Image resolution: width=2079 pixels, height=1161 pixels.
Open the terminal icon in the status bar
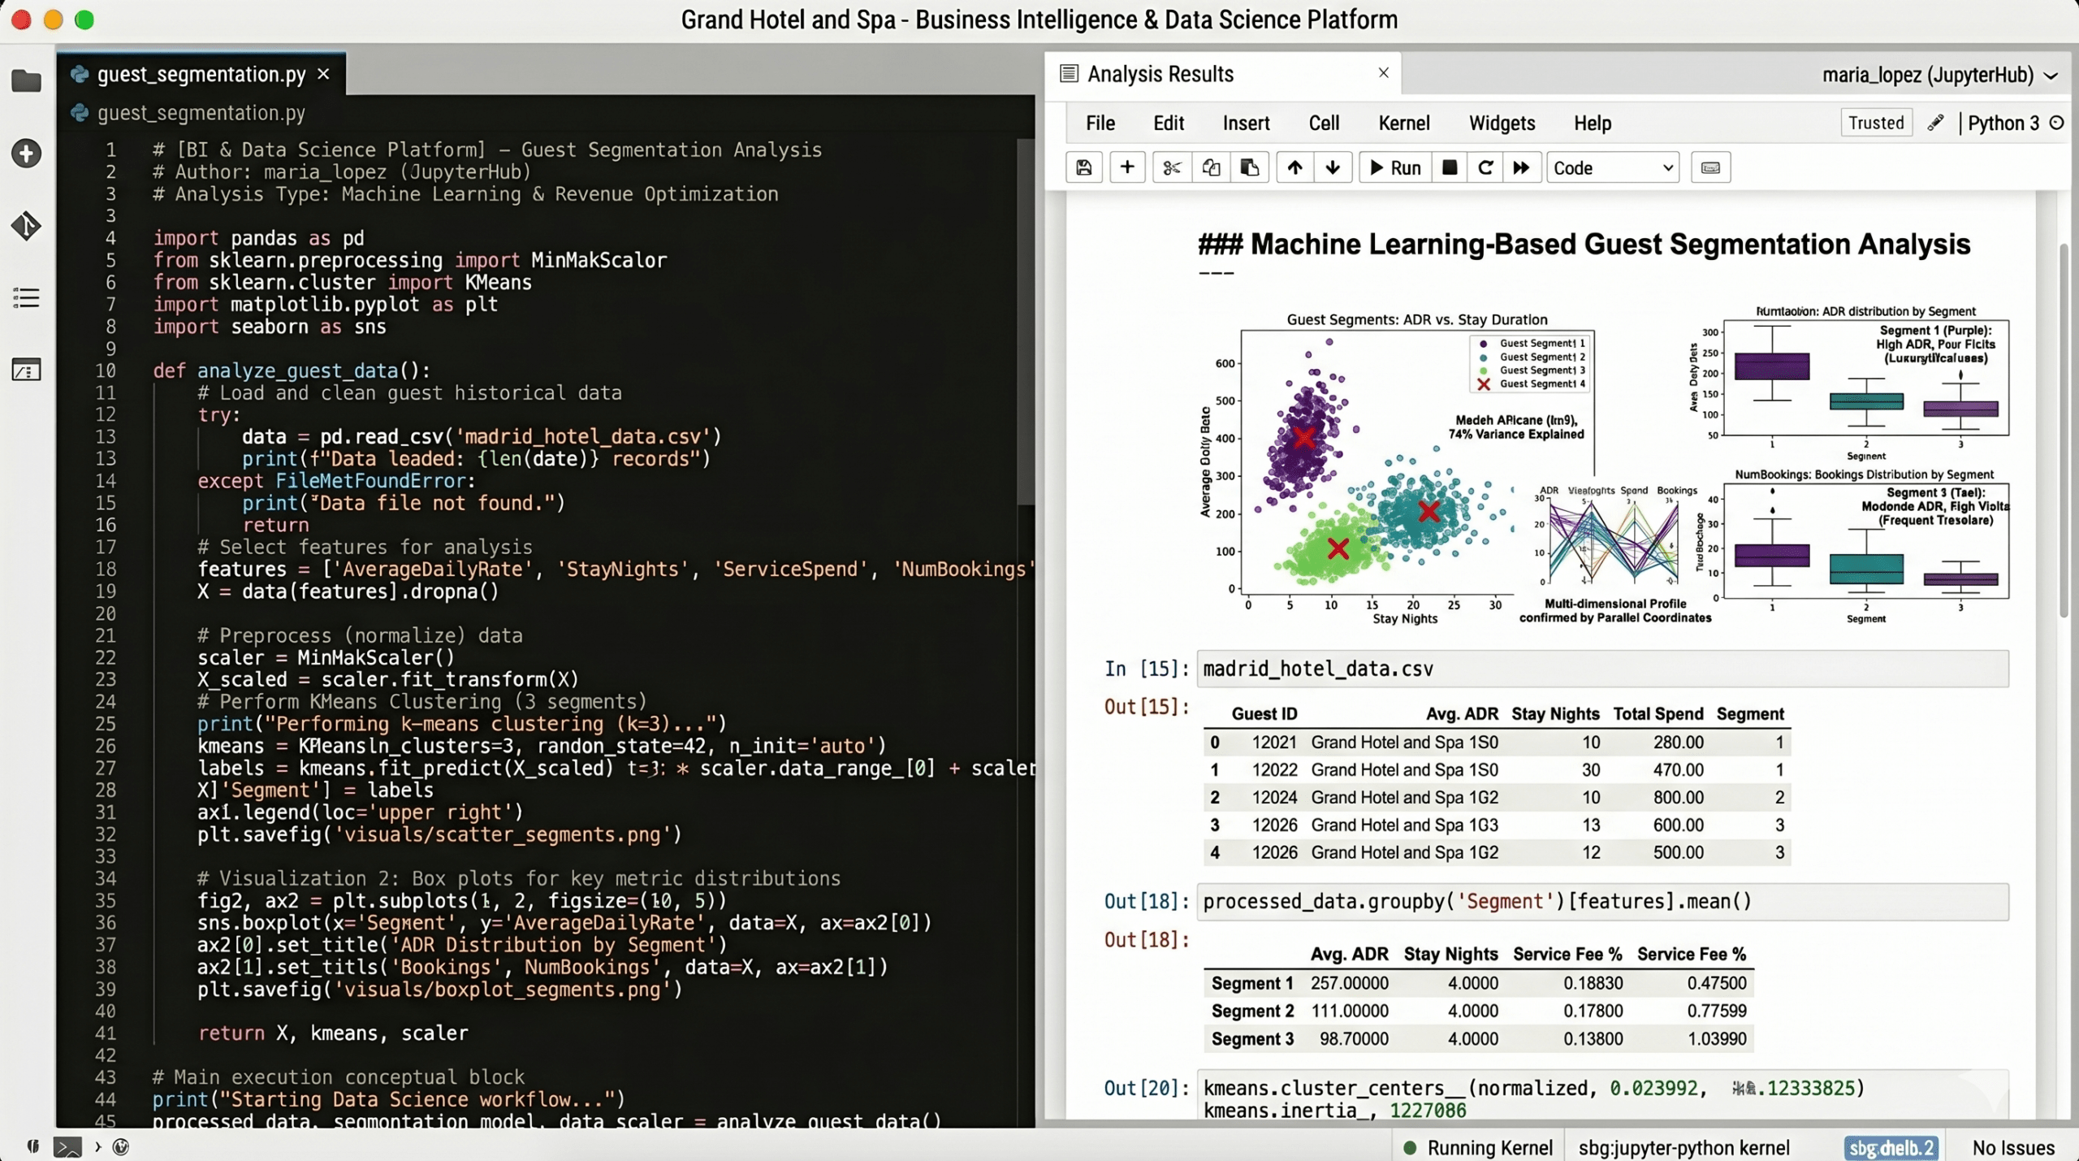67,1147
